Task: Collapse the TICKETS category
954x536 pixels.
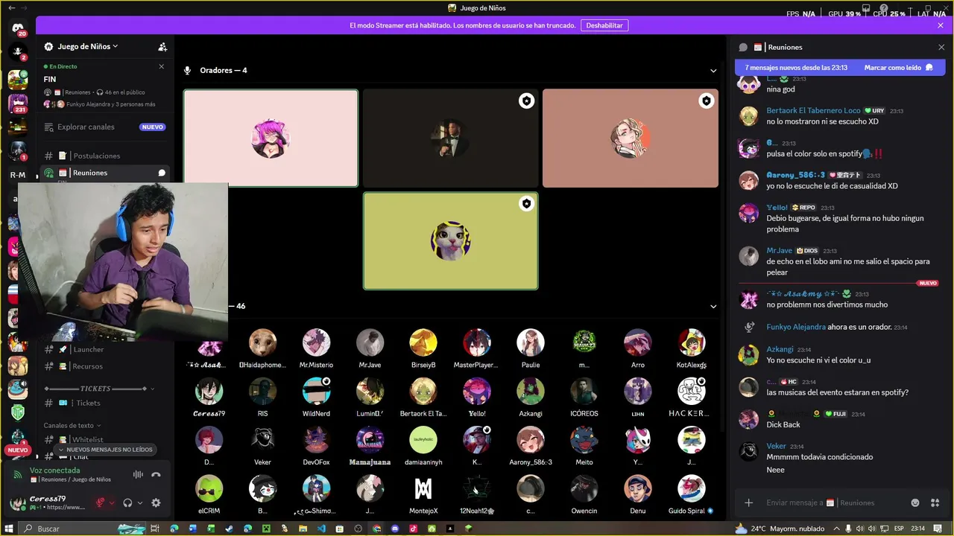Action: coord(100,389)
